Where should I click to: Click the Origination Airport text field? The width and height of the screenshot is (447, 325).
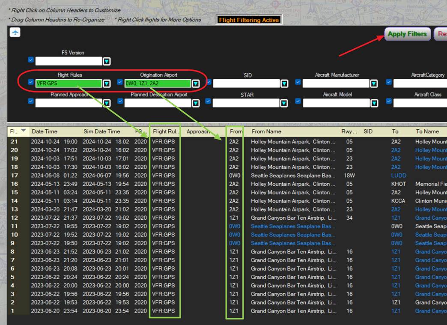coord(158,83)
